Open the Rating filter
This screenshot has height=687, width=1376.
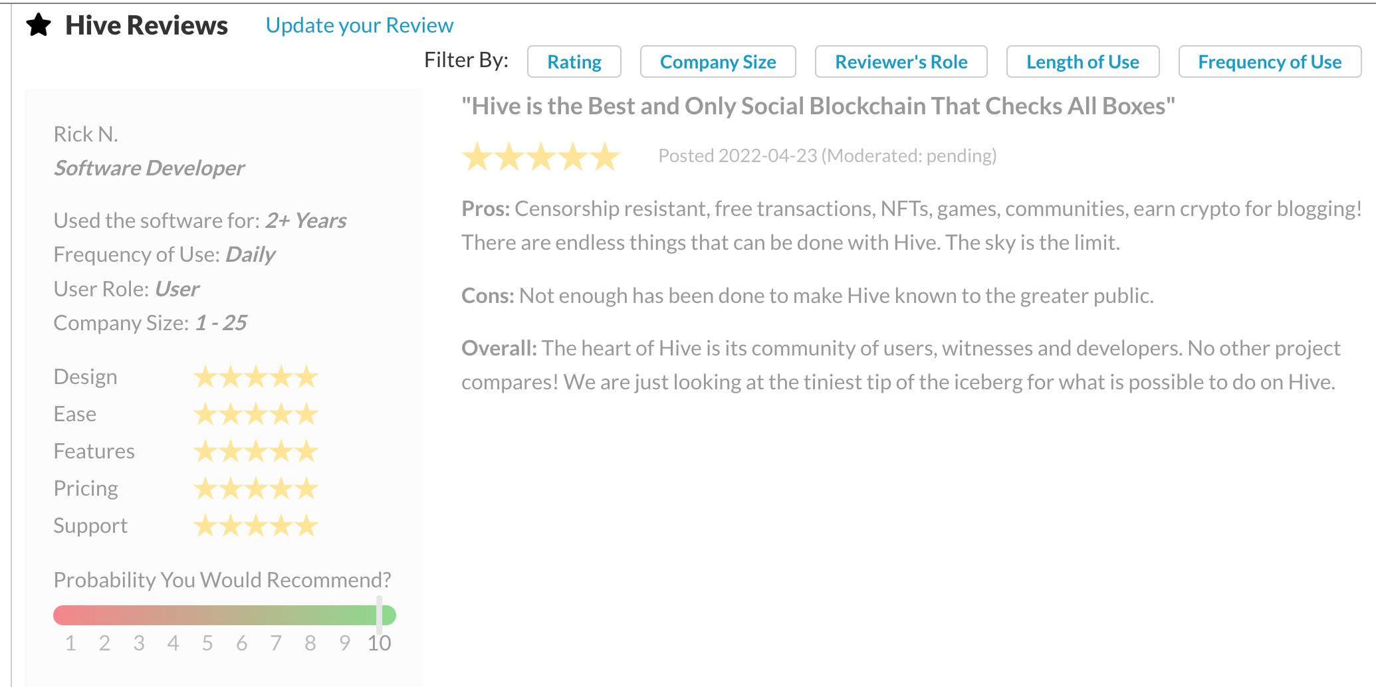[x=574, y=62]
